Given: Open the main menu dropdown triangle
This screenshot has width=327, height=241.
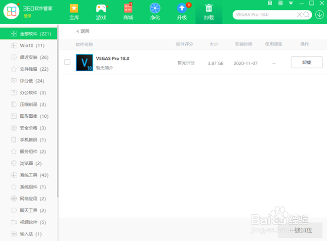Looking at the screenshot, I should tap(291, 3).
